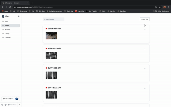Click the browser zoom magnifier icon
The image size is (171, 107).
[156, 7]
